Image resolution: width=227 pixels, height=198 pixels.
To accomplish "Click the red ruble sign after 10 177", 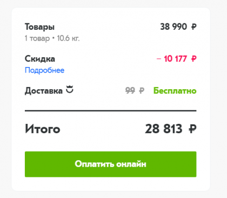I will (x=193, y=59).
